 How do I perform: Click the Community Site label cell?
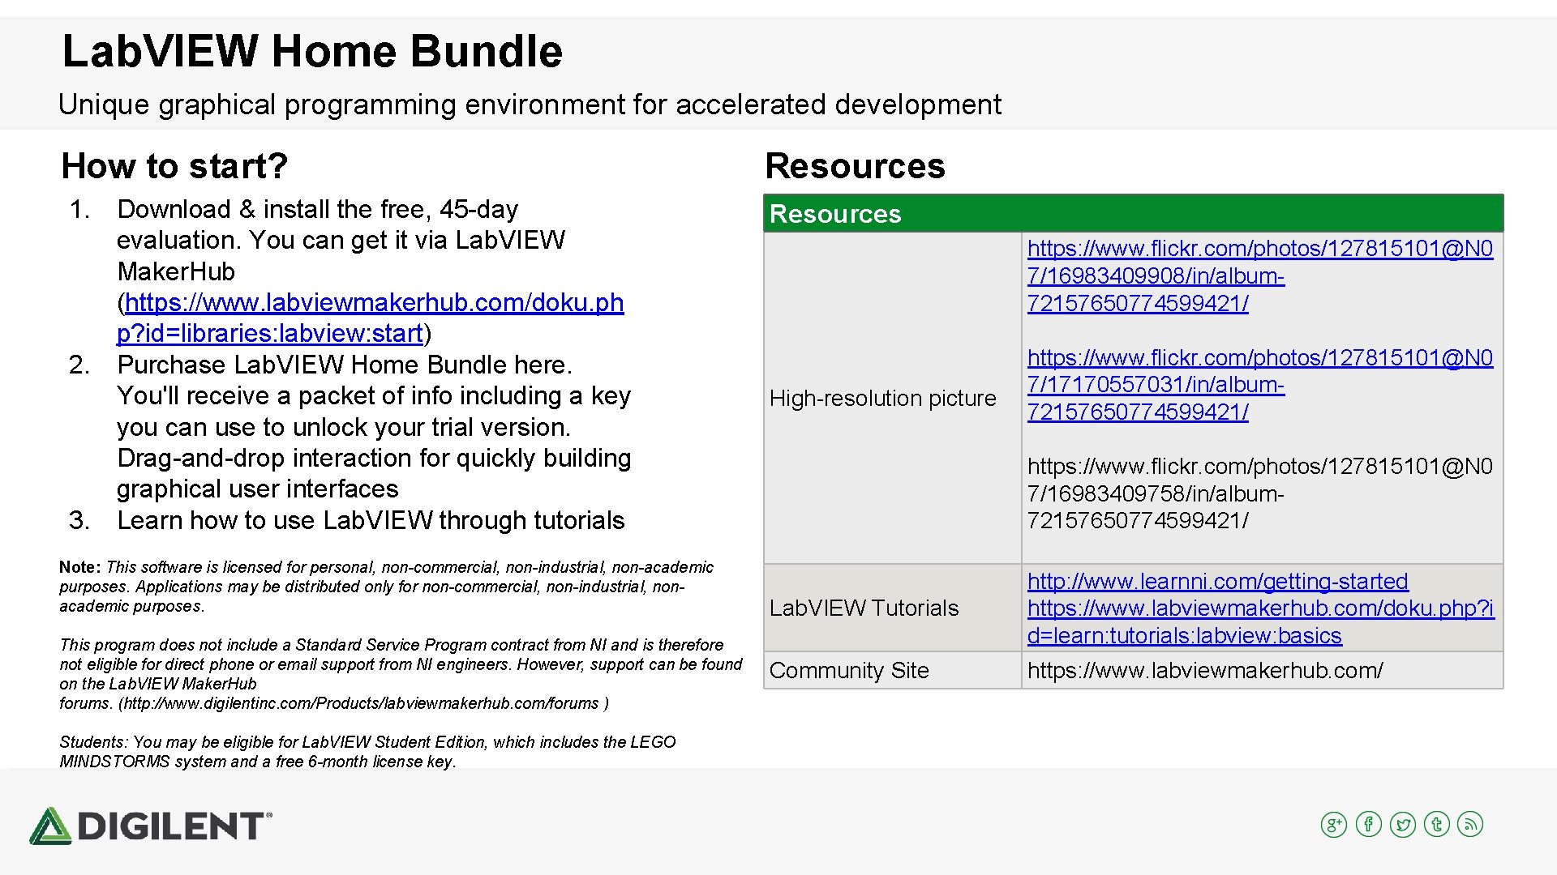[849, 671]
